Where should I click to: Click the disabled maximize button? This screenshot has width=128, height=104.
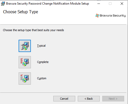[110, 4]
